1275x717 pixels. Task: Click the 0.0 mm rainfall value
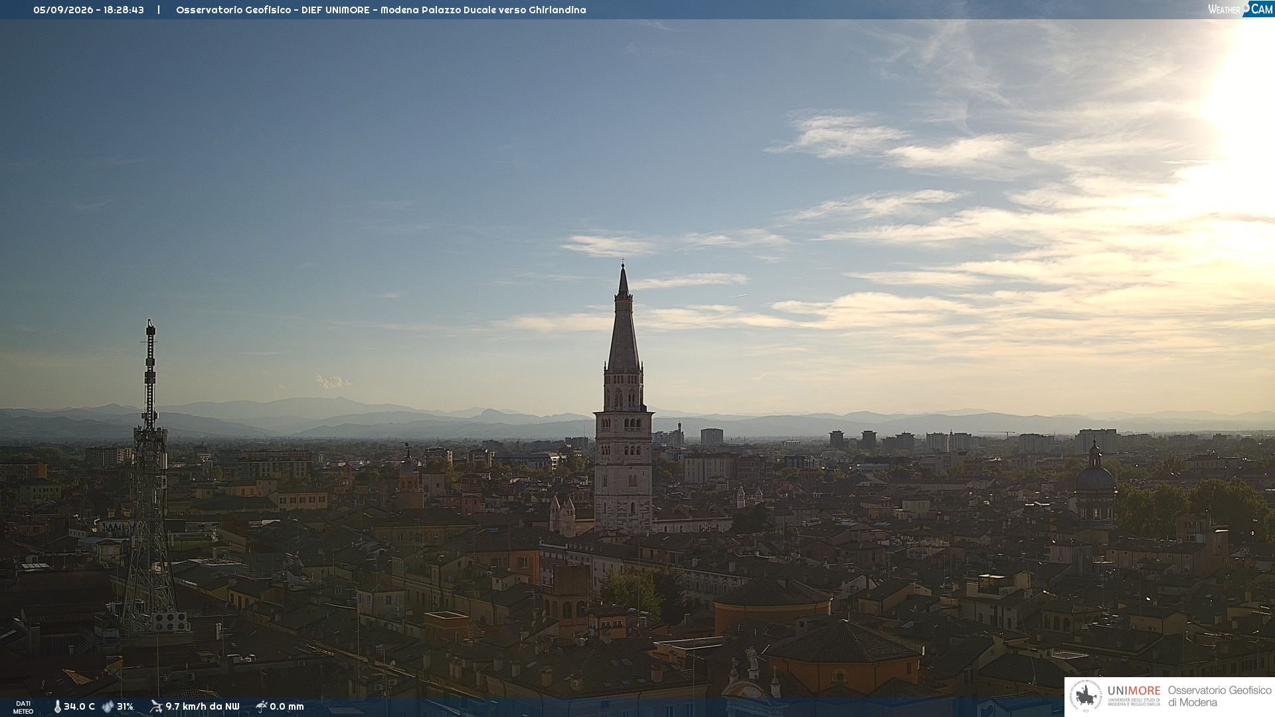(287, 707)
